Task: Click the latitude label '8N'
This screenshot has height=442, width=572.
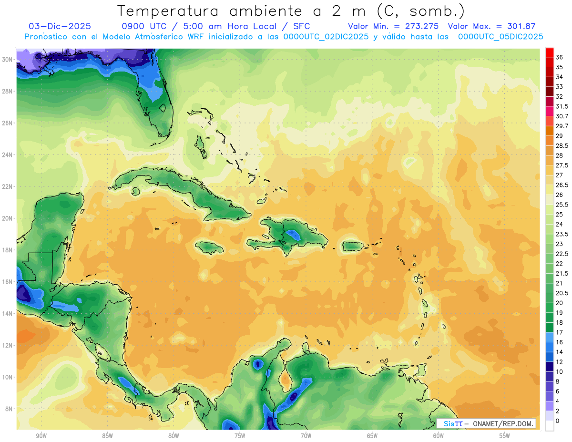Action: [9, 409]
